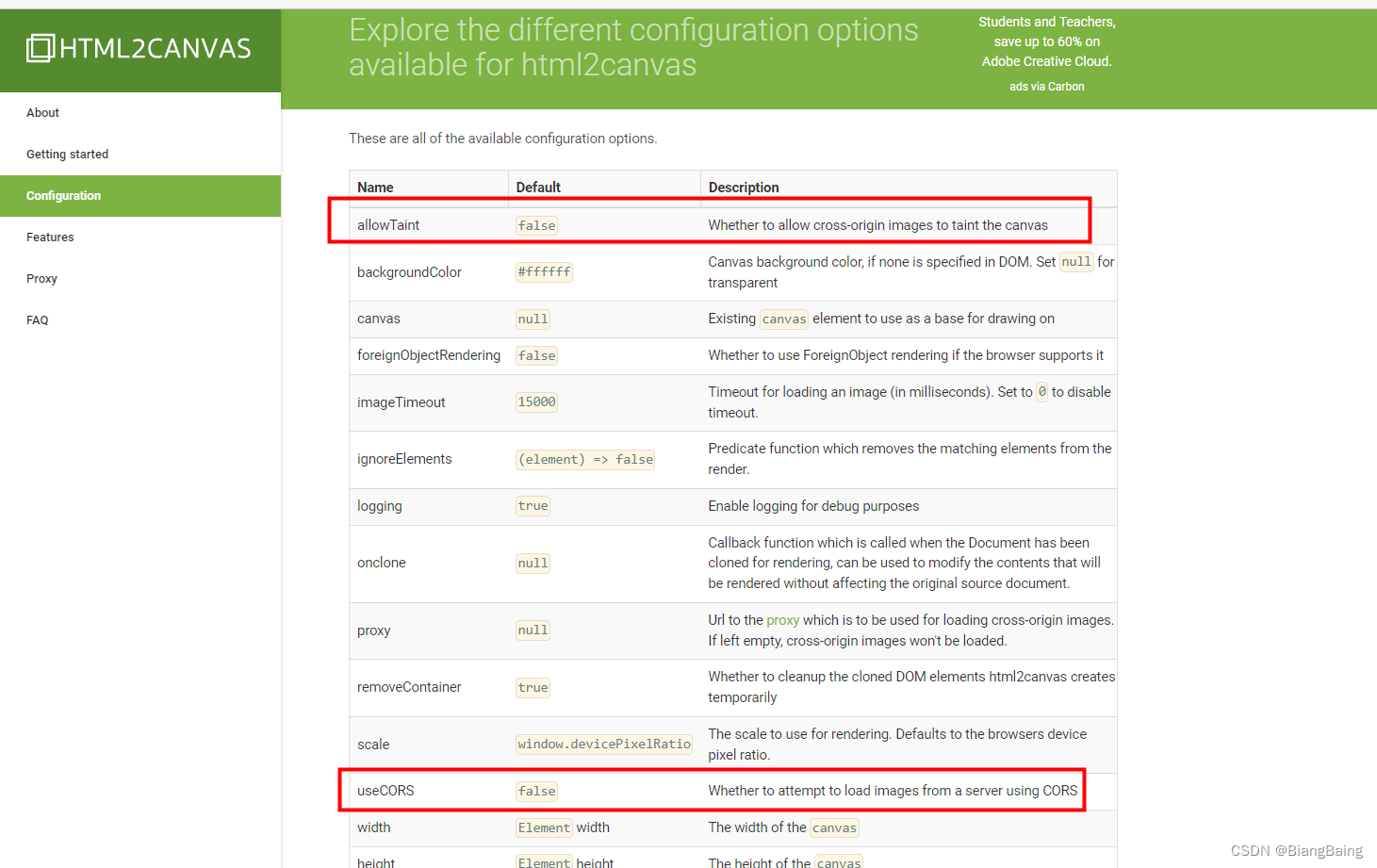This screenshot has width=1377, height=868.
Task: Click the 'Enable logging for debug purposes' description
Action: (813, 506)
